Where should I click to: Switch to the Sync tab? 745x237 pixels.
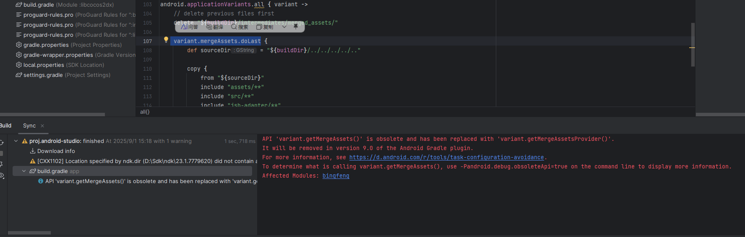[29, 126]
